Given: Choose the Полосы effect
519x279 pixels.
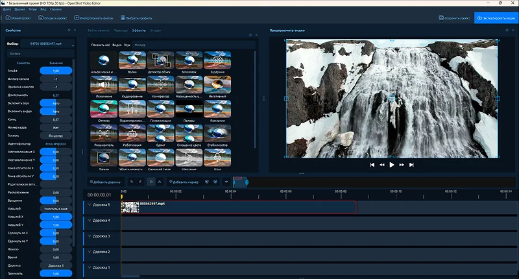Looking at the screenshot, I should (x=189, y=109).
